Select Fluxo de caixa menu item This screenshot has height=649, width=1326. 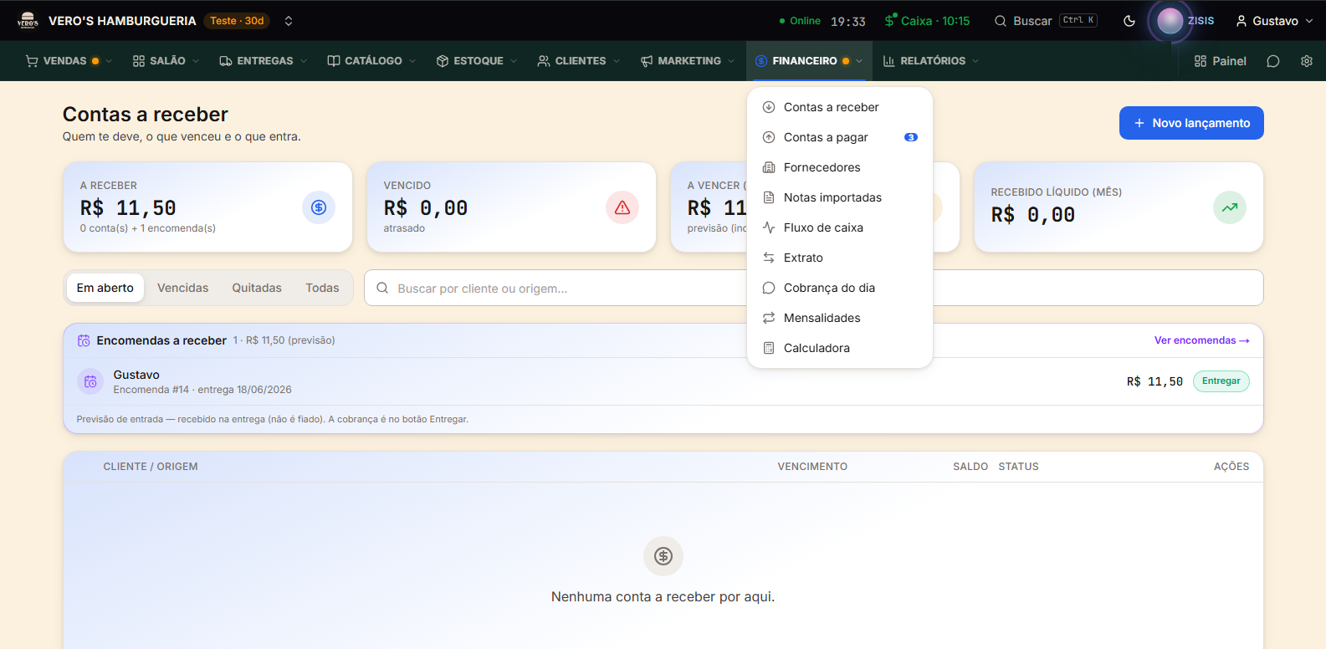point(840,227)
